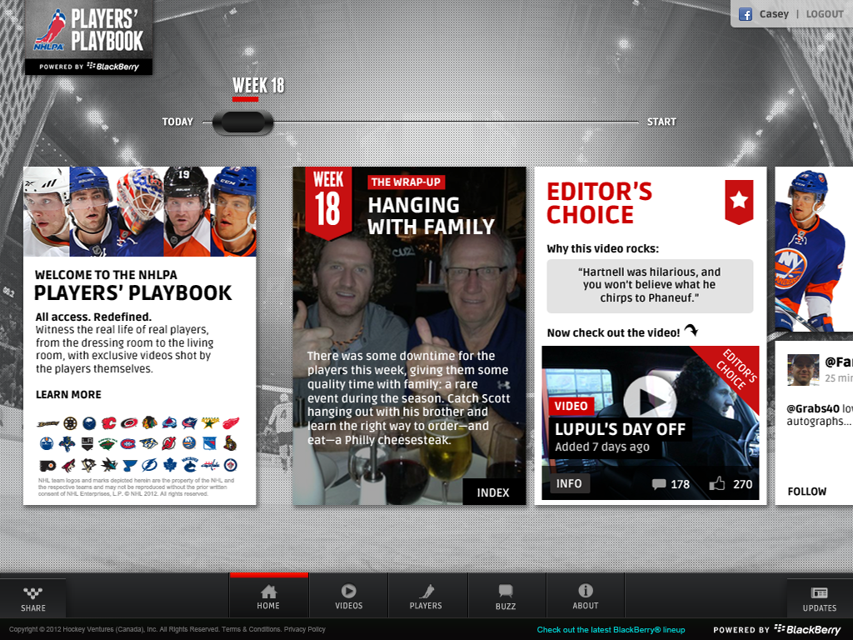This screenshot has width=853, height=640.
Task: Click the Phoenix Coyotes logo
Action: (x=68, y=465)
